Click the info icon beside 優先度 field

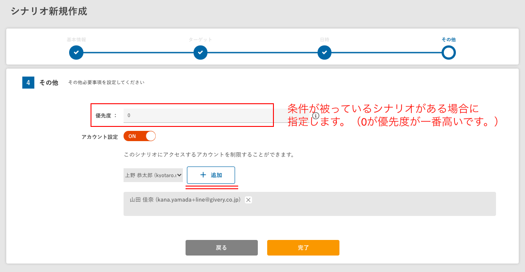pos(316,115)
